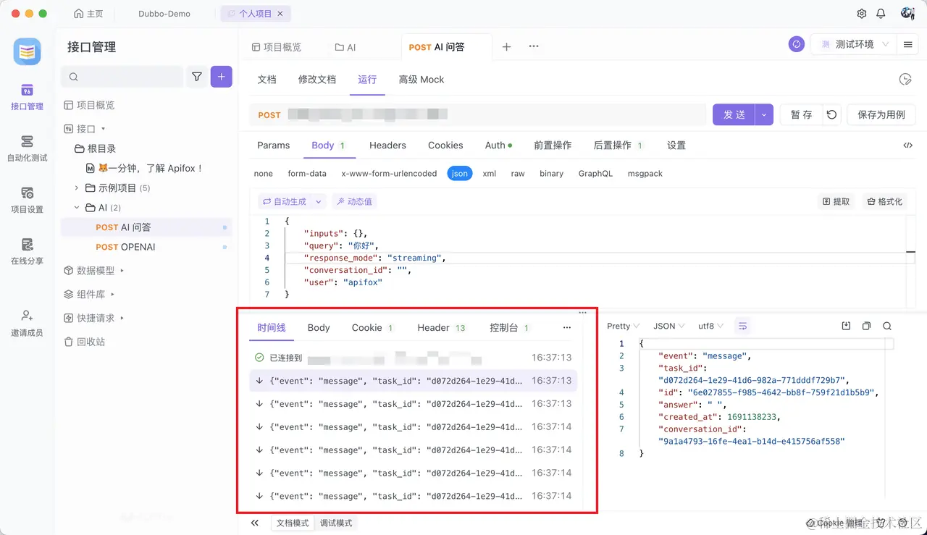Click the generate code icon

pos(908,146)
